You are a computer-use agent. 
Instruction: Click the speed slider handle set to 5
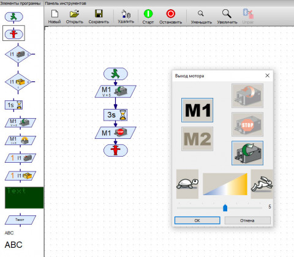[x=225, y=208]
